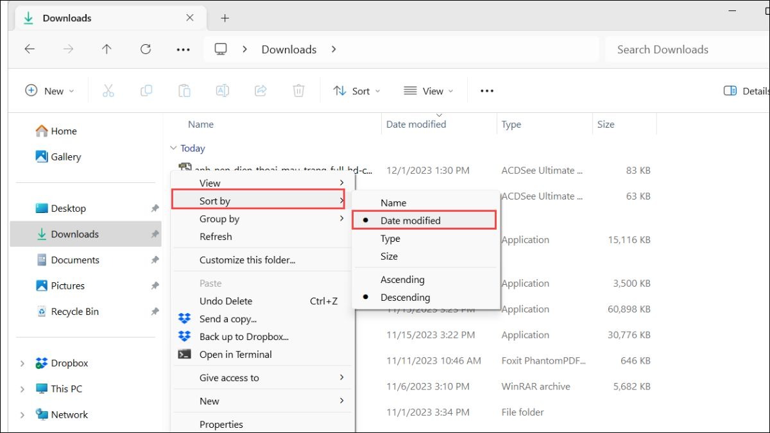The height and width of the screenshot is (433, 770).
Task: Click the This PC monitor icon in address bar
Action: click(x=221, y=49)
